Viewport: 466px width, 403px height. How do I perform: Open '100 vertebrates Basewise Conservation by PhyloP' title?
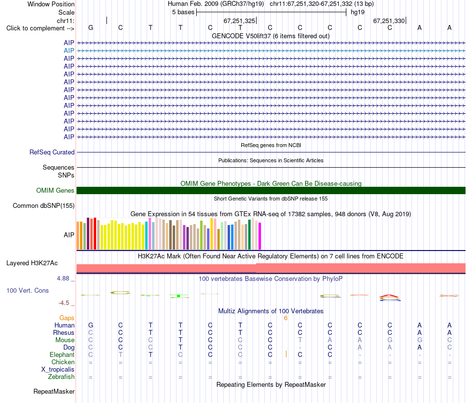270,279
